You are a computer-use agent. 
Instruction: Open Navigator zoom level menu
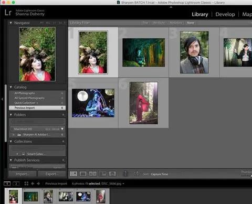point(65,23)
